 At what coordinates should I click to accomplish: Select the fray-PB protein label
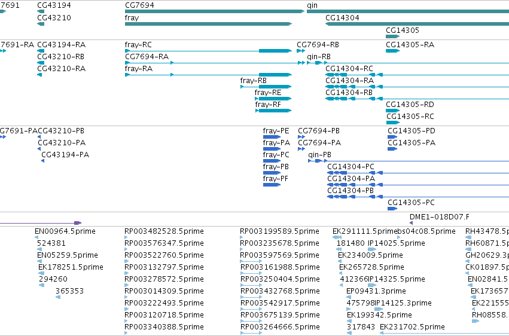276,167
